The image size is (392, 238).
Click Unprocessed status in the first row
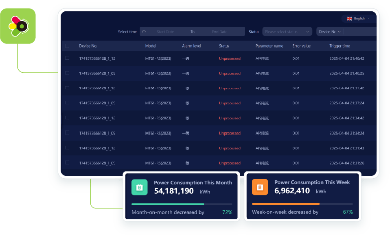[230, 58]
